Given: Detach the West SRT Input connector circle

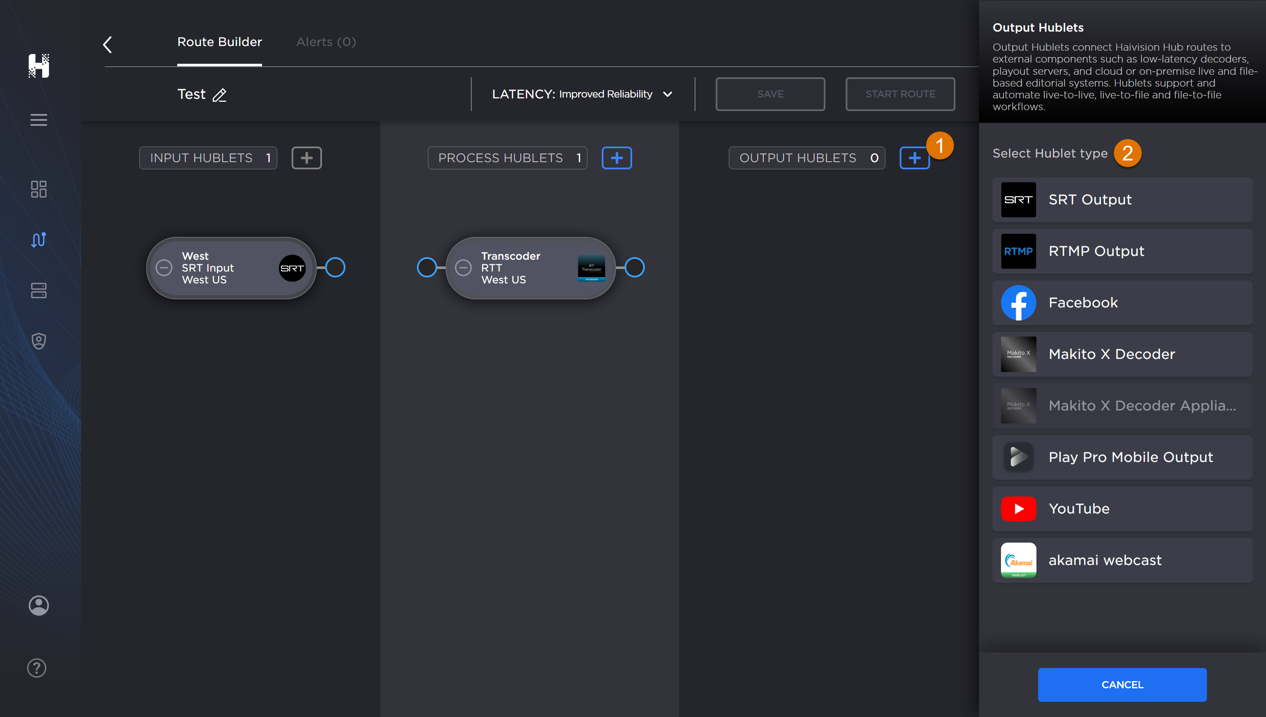Looking at the screenshot, I should tap(336, 267).
